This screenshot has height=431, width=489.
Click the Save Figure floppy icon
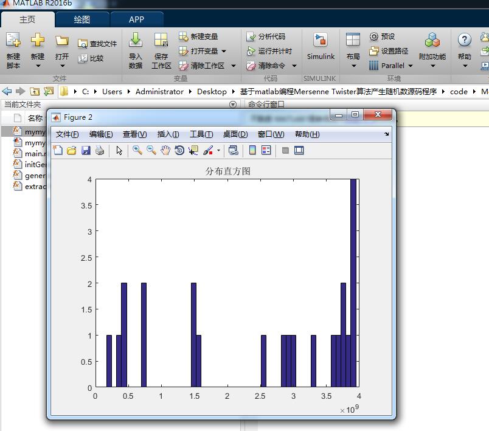coord(86,151)
